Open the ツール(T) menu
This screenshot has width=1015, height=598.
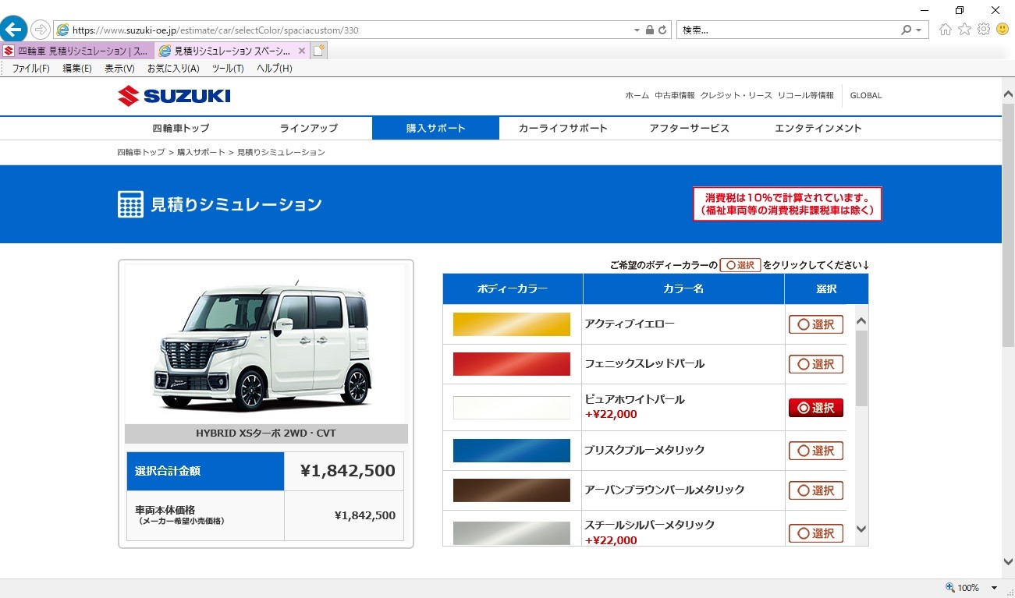[228, 69]
